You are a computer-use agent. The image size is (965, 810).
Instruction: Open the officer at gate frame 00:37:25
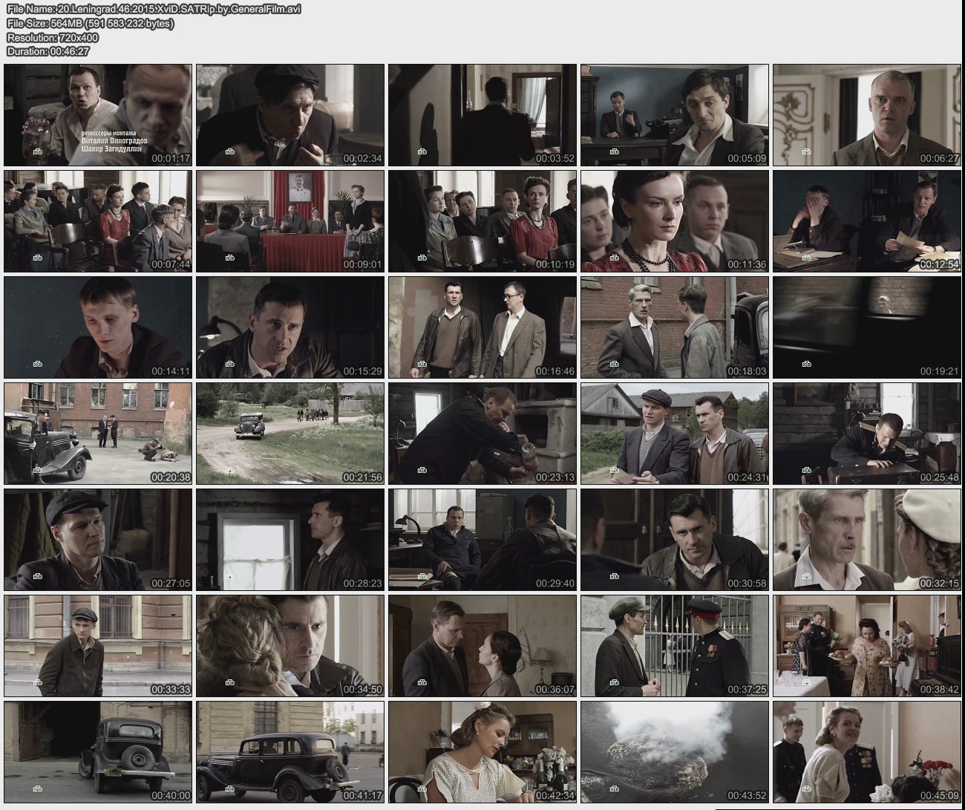674,646
